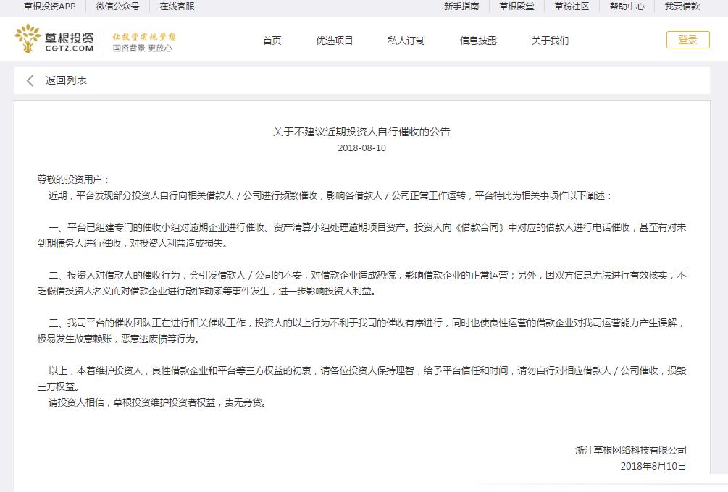Image resolution: width=728 pixels, height=492 pixels.
Task: Click the 草根投资 wheat logo icon
Action: pyautogui.click(x=28, y=38)
